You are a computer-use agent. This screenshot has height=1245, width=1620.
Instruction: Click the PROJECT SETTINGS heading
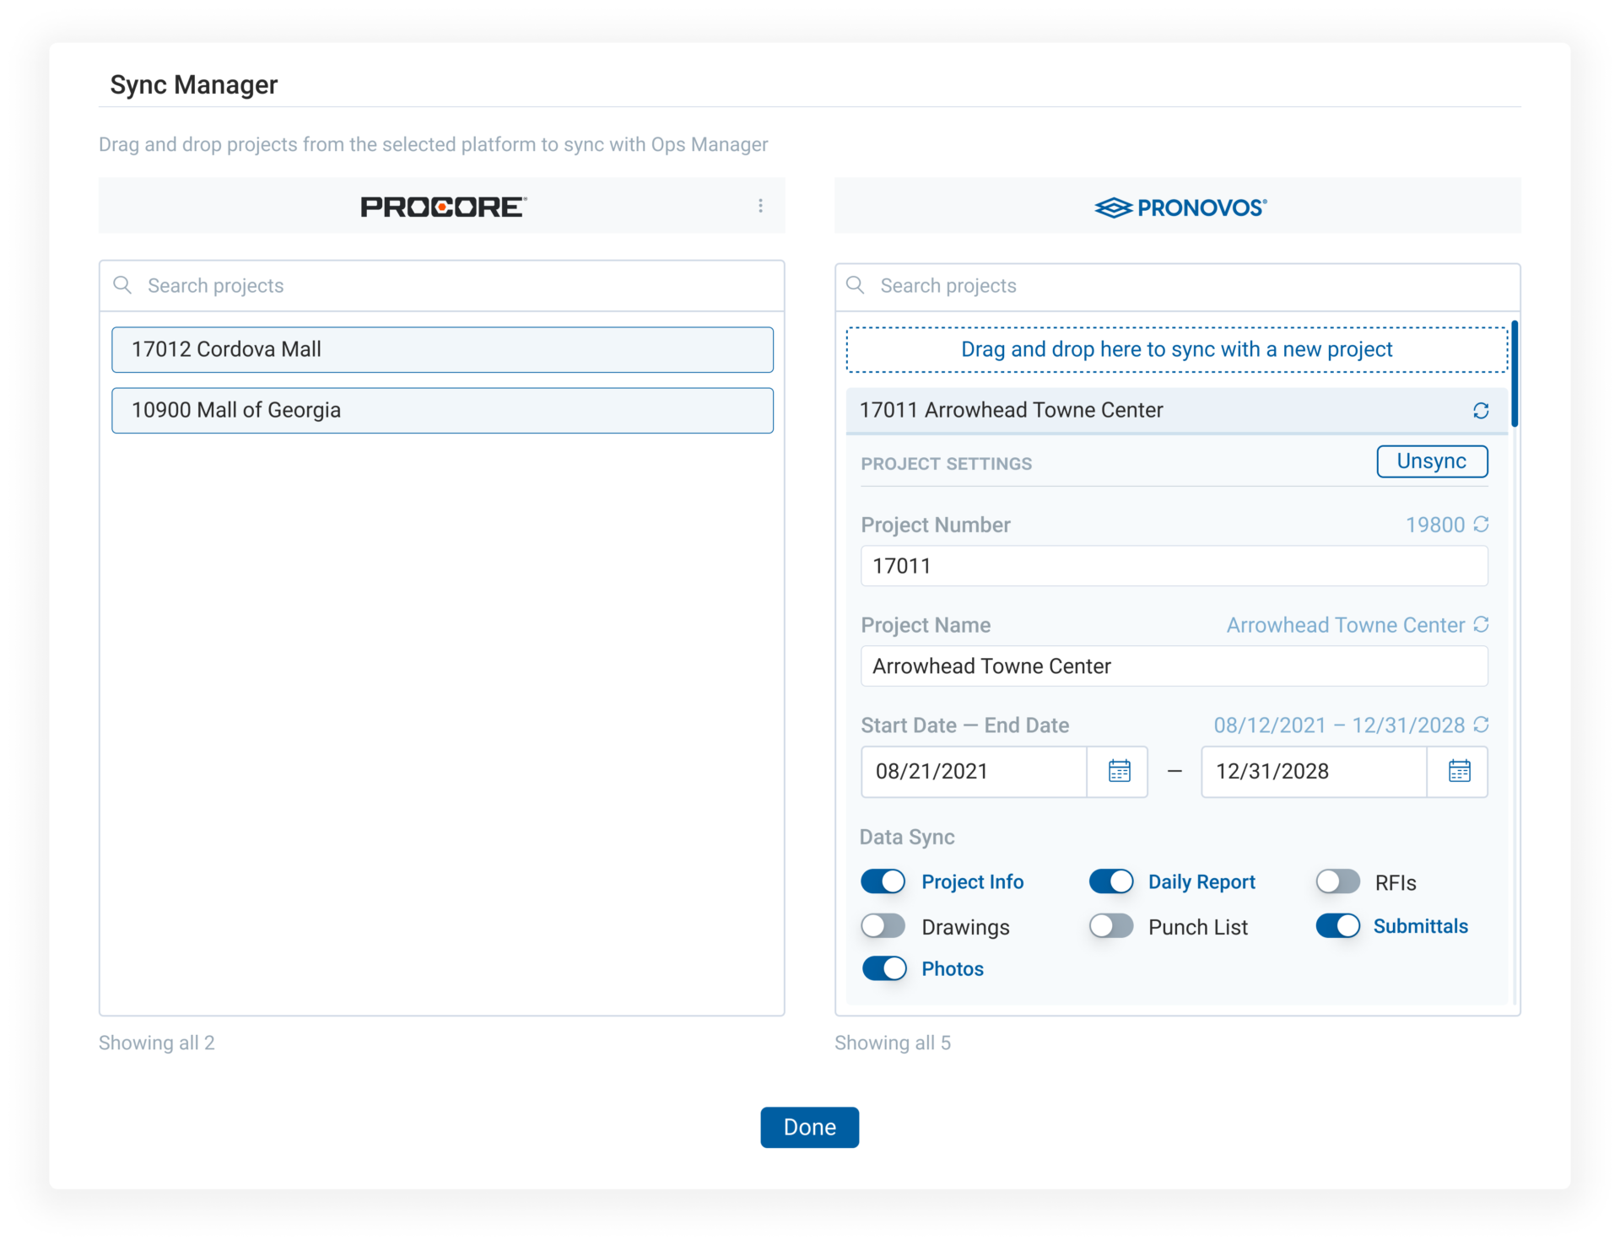pos(946,464)
